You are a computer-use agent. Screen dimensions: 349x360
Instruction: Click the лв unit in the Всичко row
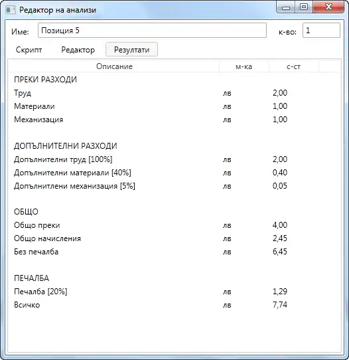(227, 305)
